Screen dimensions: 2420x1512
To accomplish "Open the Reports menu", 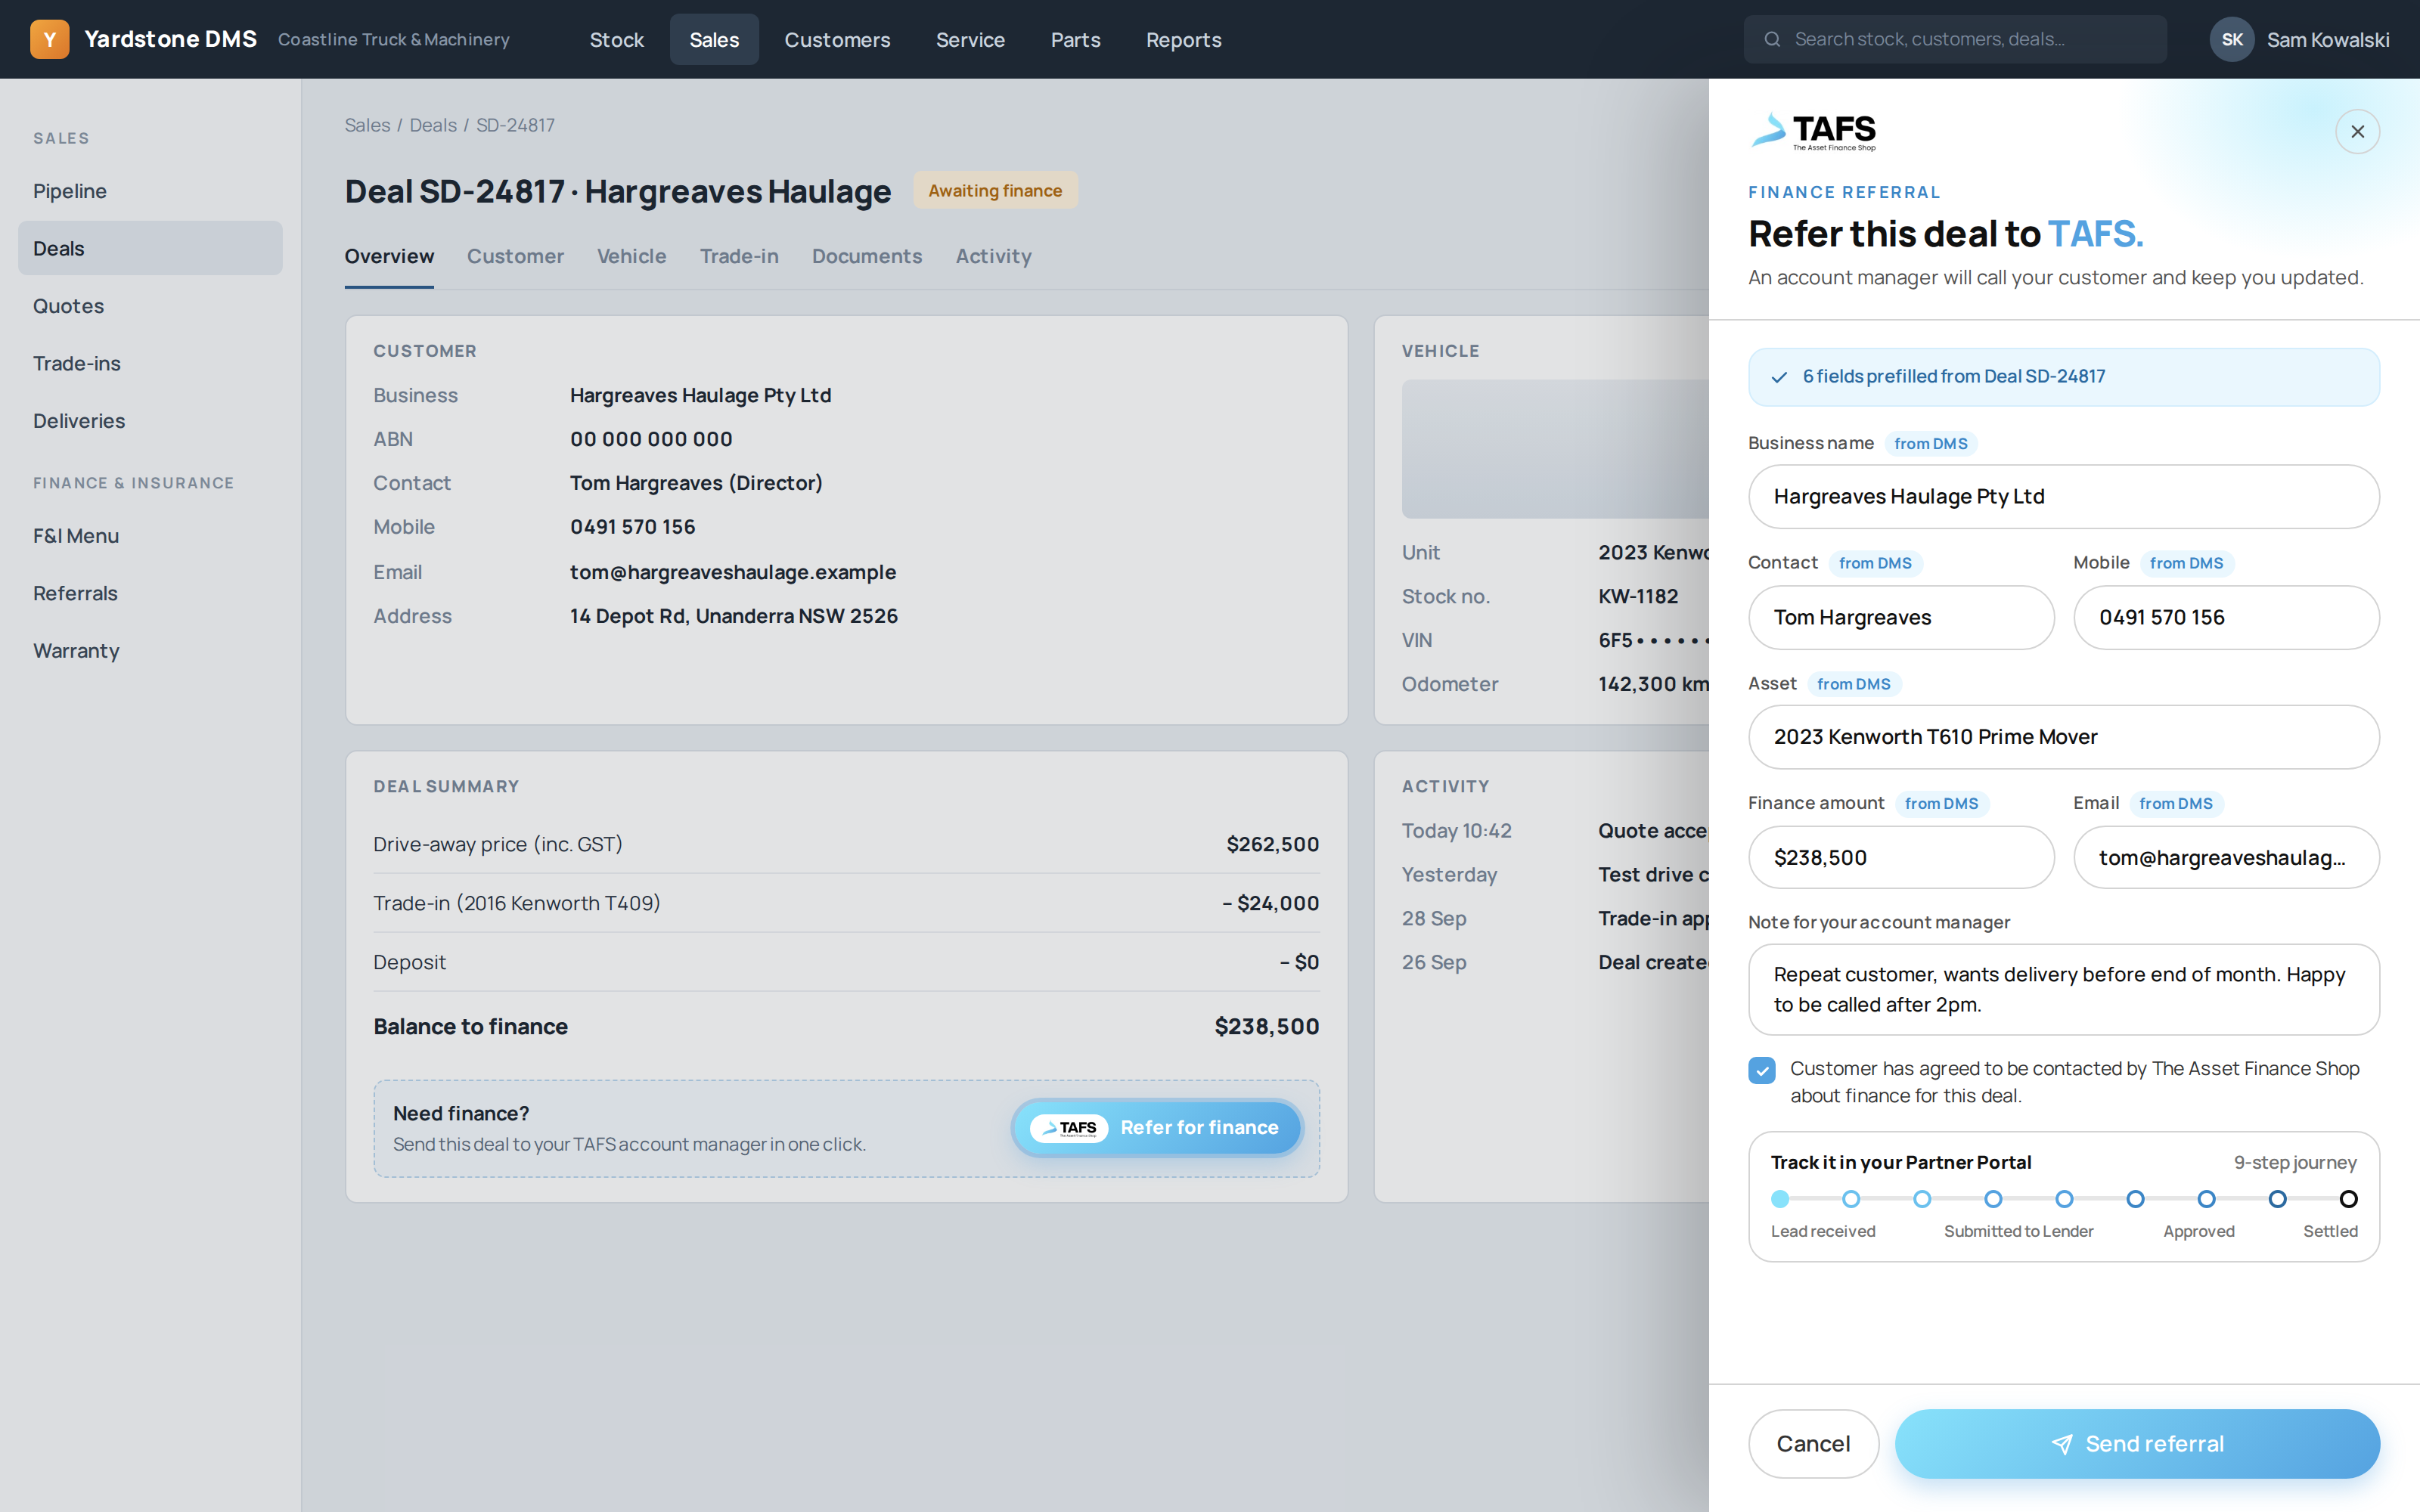I will tap(1183, 39).
